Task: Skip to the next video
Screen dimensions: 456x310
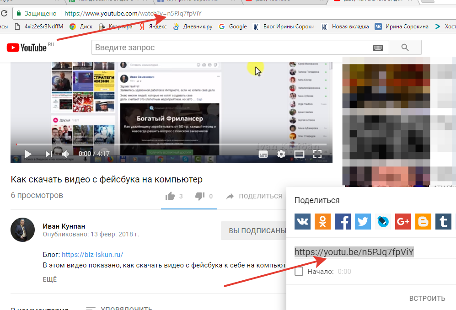Action: coord(48,154)
